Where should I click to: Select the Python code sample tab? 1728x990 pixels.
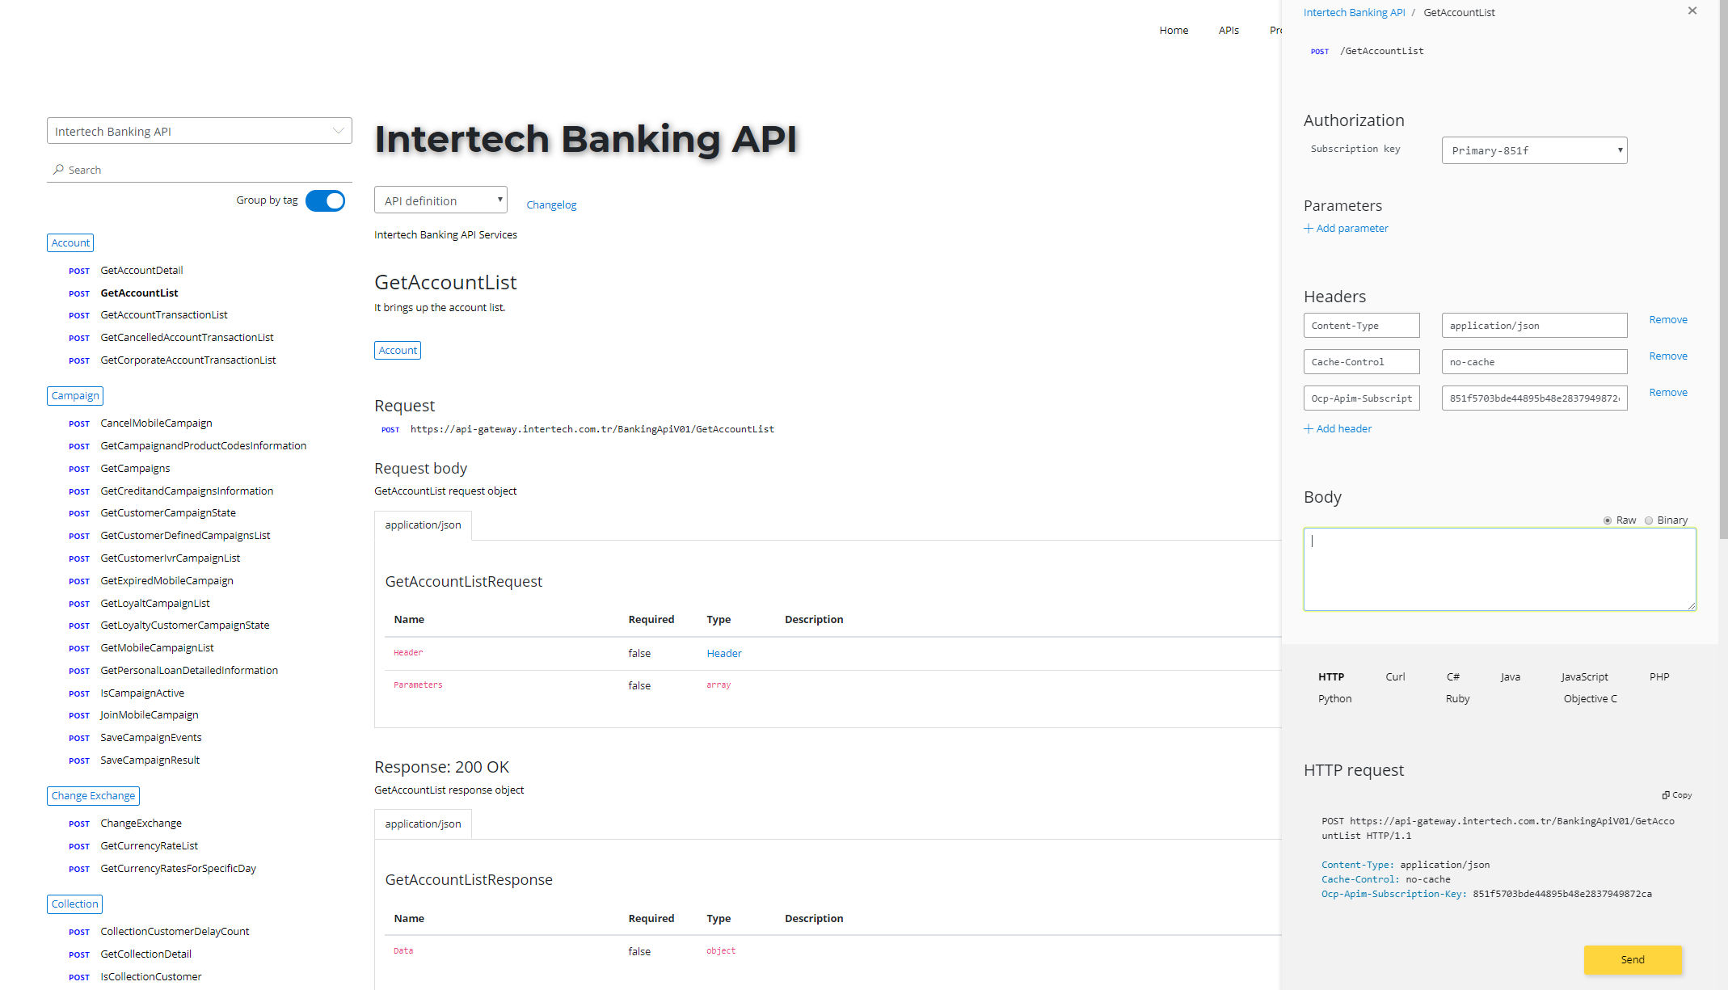tap(1334, 699)
